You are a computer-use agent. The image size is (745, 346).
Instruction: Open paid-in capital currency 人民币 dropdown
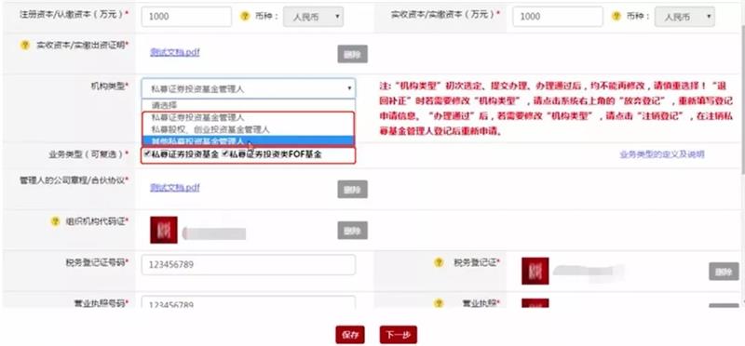click(x=684, y=17)
